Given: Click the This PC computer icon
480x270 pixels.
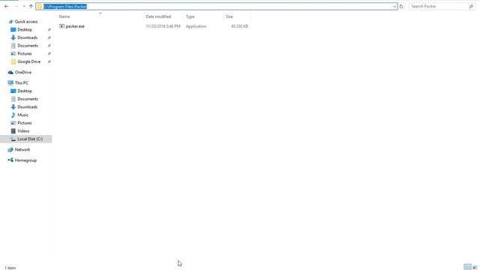Looking at the screenshot, I should pyautogui.click(x=10, y=83).
